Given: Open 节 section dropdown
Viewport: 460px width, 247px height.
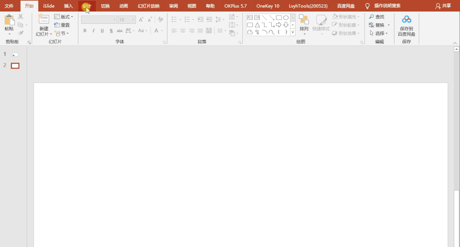Looking at the screenshot, I should (x=62, y=33).
